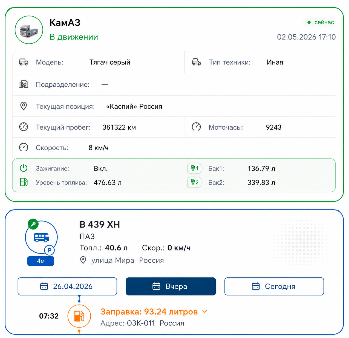This screenshot has width=349, height=338.
Task: Click the Заправка: 93.24 литров event title
Action: tap(149, 312)
